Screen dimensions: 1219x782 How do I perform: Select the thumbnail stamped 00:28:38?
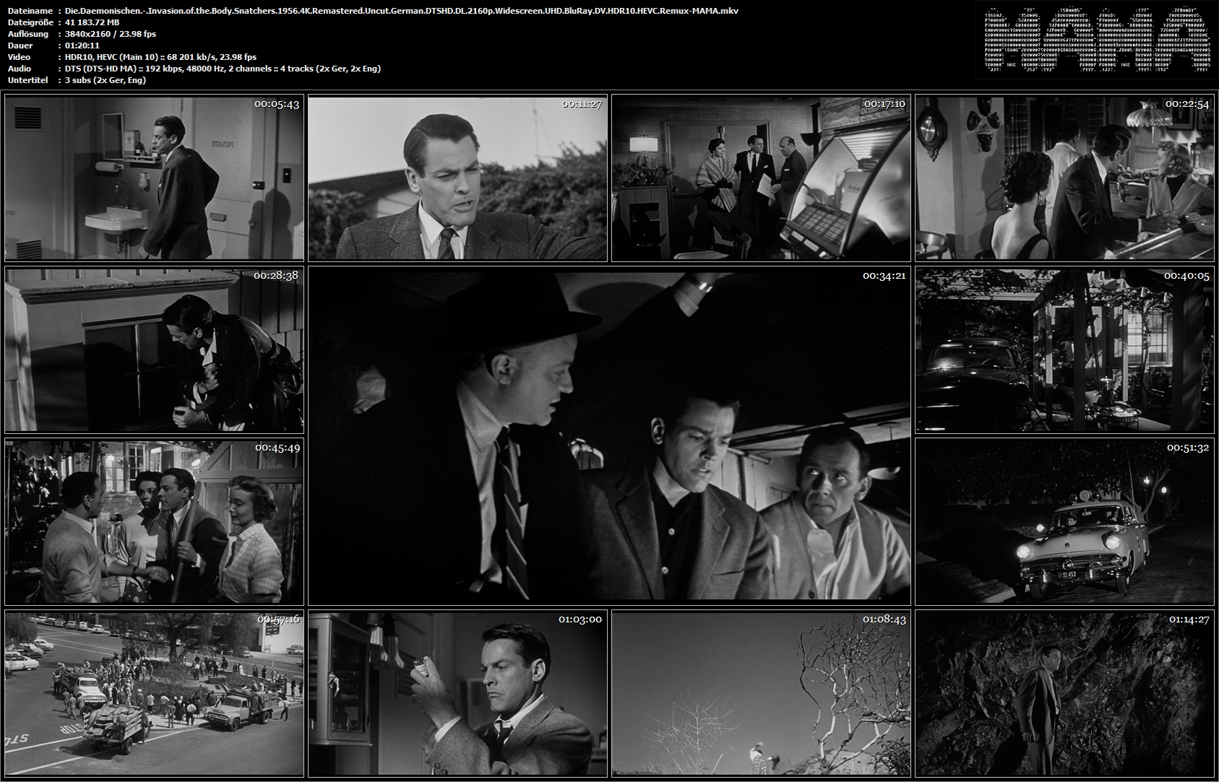pyautogui.click(x=154, y=350)
